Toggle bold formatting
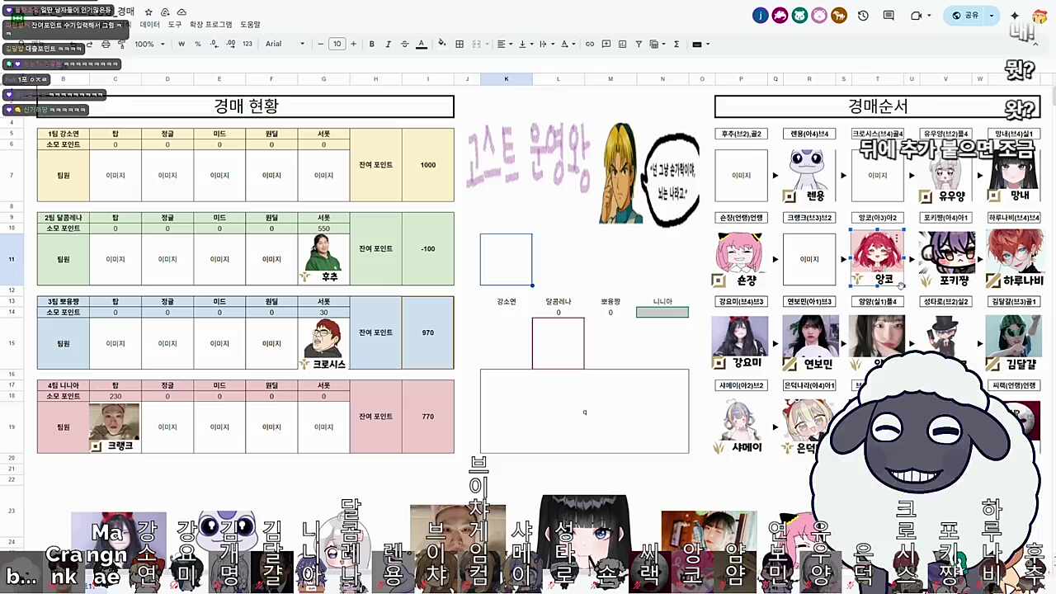Screen dimensions: 1056x594 coord(372,44)
